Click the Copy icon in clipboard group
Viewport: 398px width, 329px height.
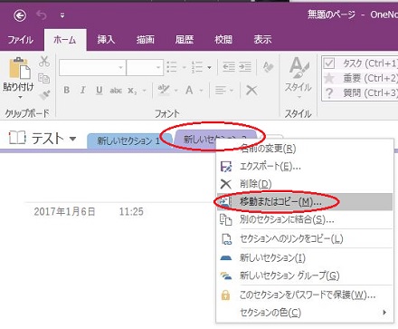tap(44, 78)
